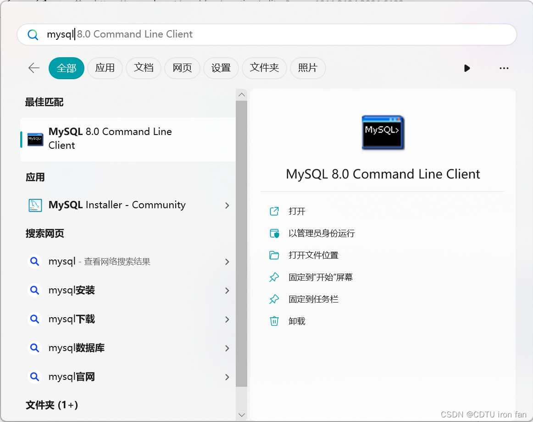Switch to the 设置 filter tab

pos(221,68)
